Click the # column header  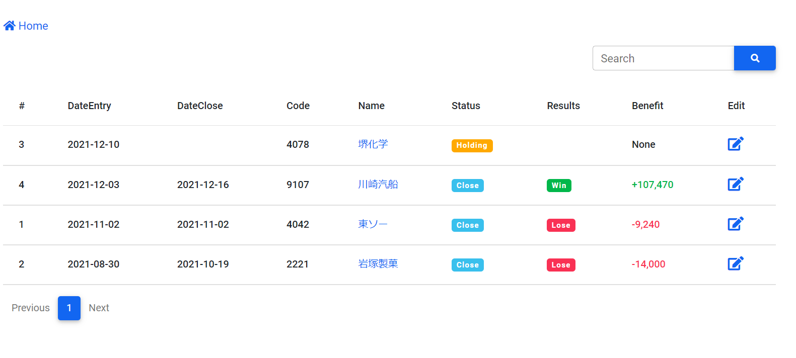(x=22, y=106)
